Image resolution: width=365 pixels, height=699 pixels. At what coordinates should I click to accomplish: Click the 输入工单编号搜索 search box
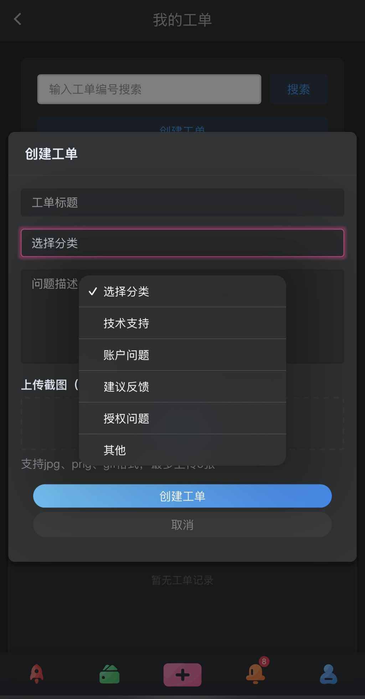pyautogui.click(x=149, y=89)
